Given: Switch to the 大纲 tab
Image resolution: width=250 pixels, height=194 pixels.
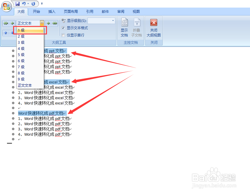Looking at the screenshot, I should (x=21, y=11).
